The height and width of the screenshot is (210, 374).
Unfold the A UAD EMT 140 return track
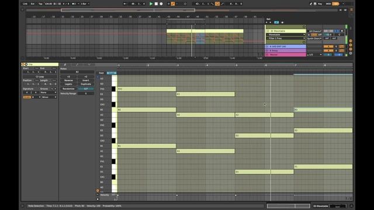267,47
